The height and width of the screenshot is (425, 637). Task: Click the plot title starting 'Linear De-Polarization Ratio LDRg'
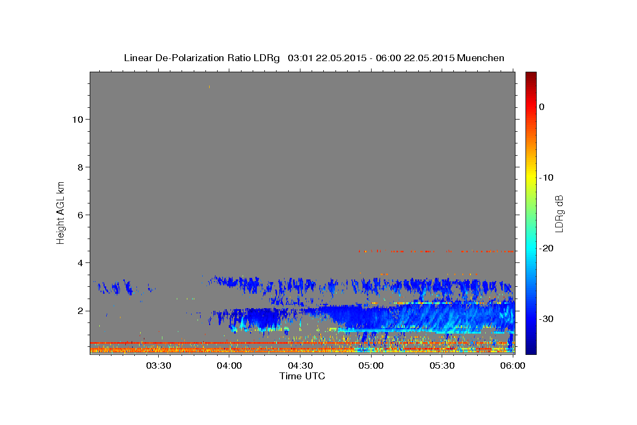click(x=314, y=58)
